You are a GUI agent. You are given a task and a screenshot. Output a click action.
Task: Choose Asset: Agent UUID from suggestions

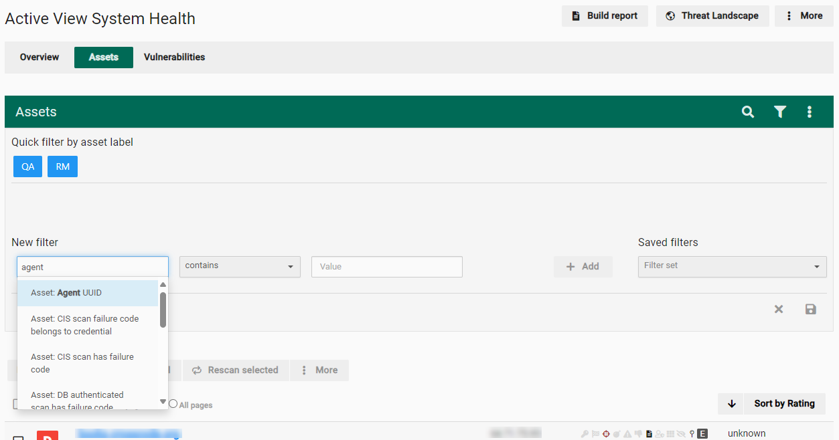click(87, 293)
